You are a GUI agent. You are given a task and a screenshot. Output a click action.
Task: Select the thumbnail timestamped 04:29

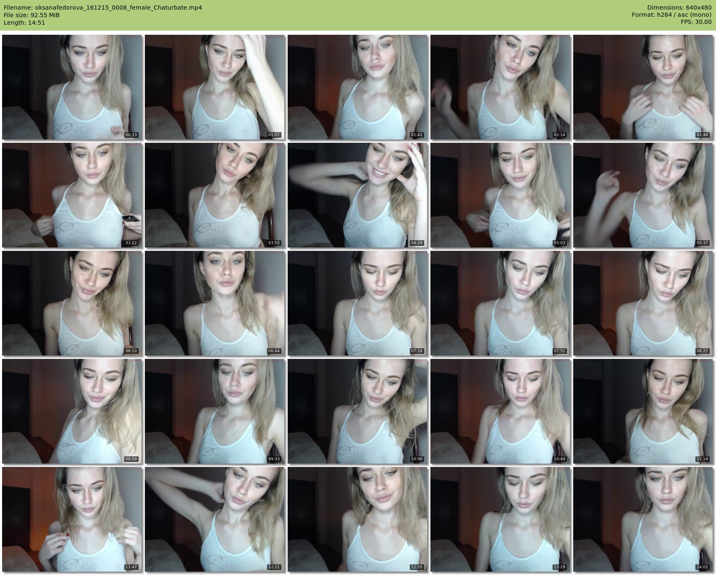click(358, 195)
